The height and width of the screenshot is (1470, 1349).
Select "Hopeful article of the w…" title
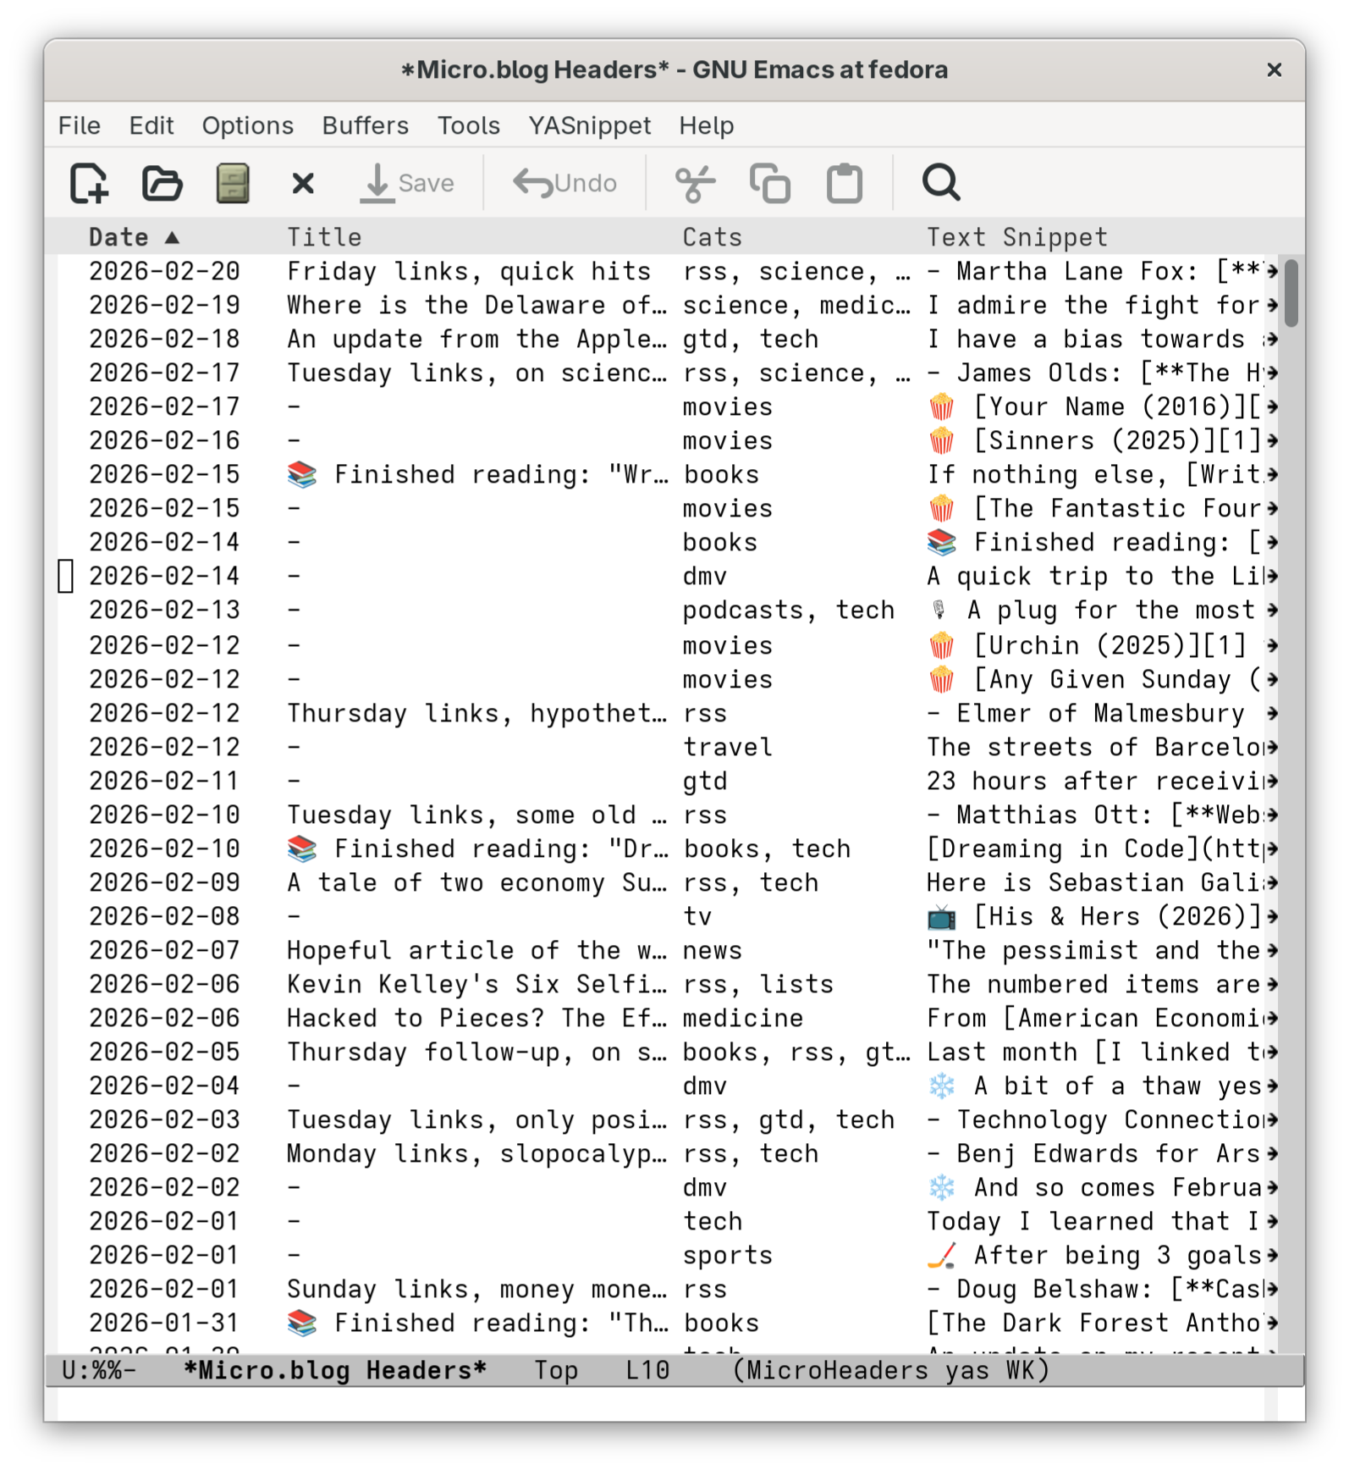coord(476,950)
